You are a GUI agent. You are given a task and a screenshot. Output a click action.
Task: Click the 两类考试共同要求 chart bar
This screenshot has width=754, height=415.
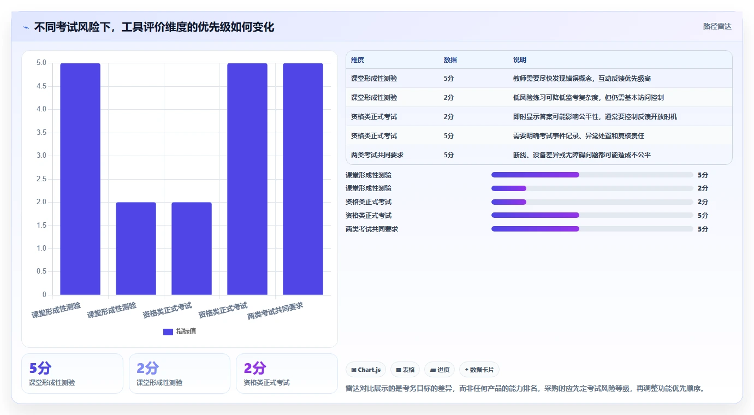(303, 179)
